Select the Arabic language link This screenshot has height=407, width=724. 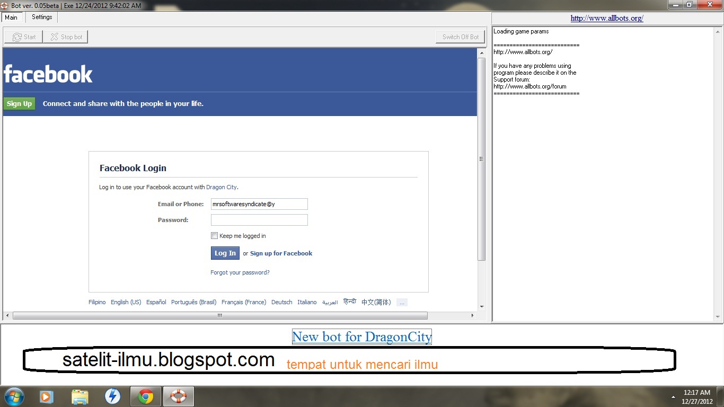330,303
